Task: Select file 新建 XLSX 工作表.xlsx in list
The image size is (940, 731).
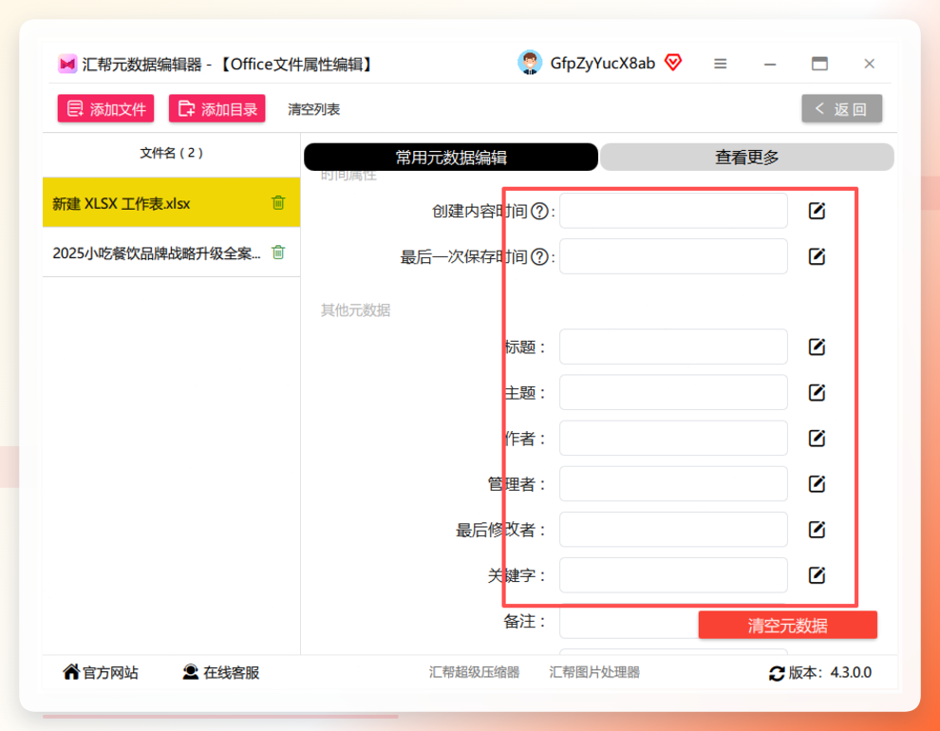Action: (x=172, y=202)
